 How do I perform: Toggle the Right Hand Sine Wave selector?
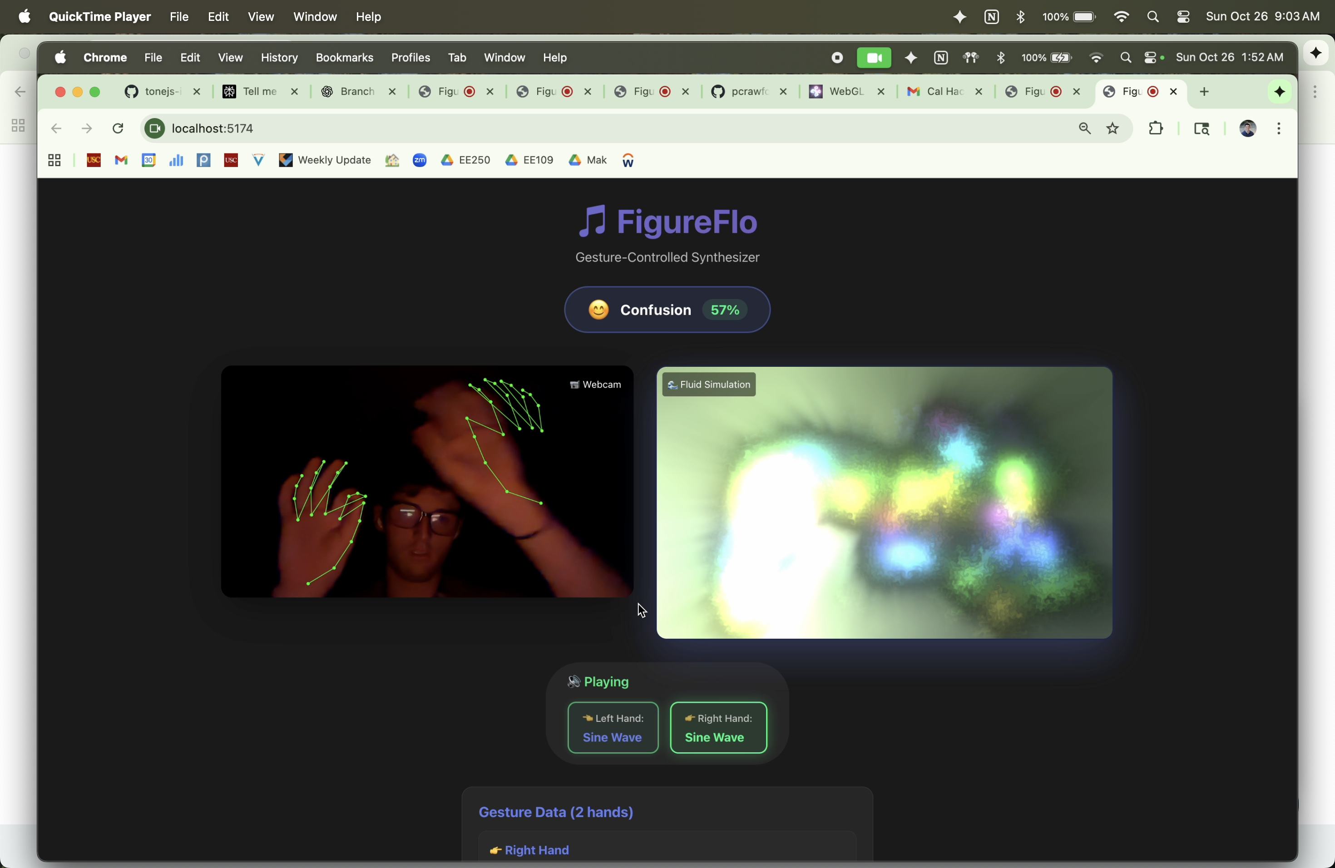point(718,728)
